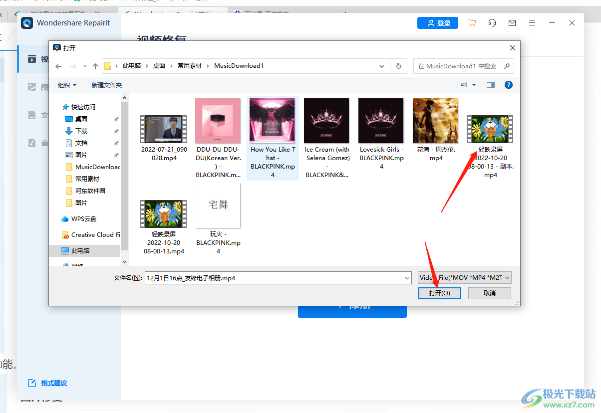Select 图片 pinned item in navigation tree
Viewport: 601px width, 413px height.
tap(81, 155)
